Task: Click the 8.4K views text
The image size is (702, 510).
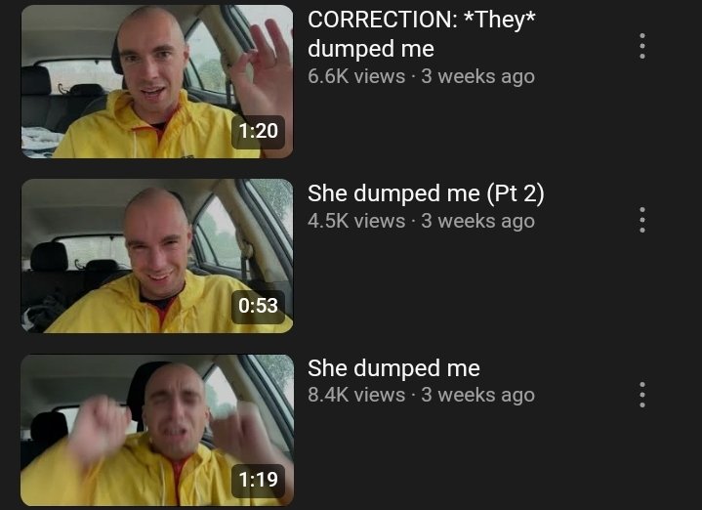Action: (x=356, y=395)
